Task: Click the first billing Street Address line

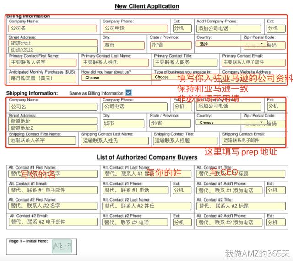Action: pos(53,43)
